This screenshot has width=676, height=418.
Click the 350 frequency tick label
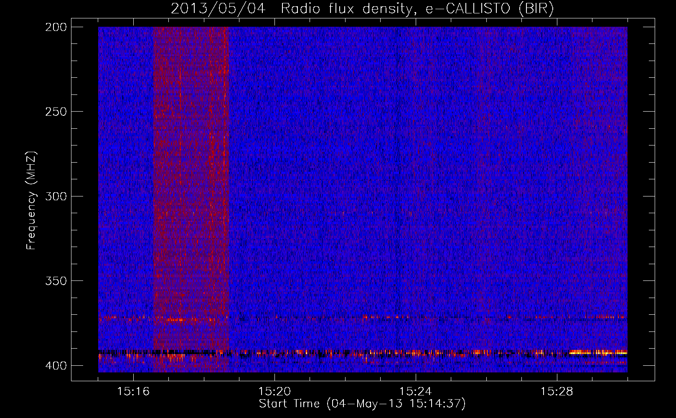[x=56, y=281]
